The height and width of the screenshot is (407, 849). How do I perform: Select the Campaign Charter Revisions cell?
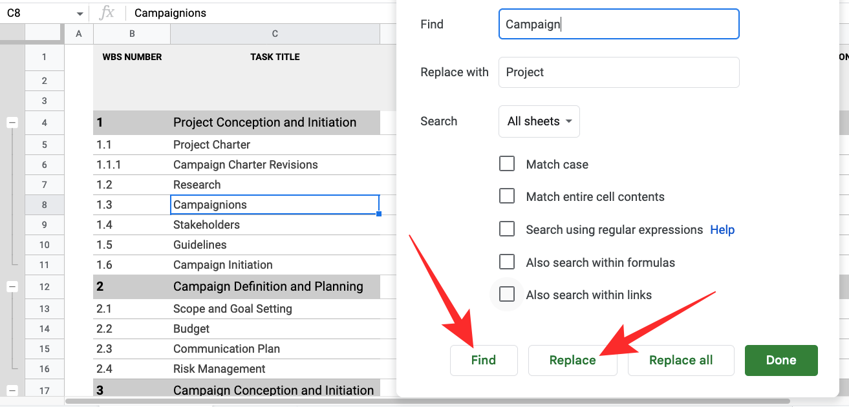[x=275, y=165]
